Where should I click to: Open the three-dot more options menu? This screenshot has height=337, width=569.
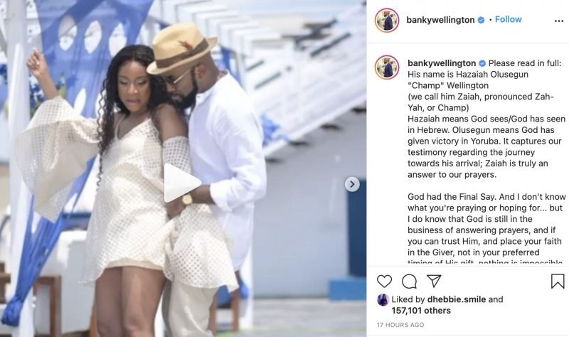pos(559,21)
